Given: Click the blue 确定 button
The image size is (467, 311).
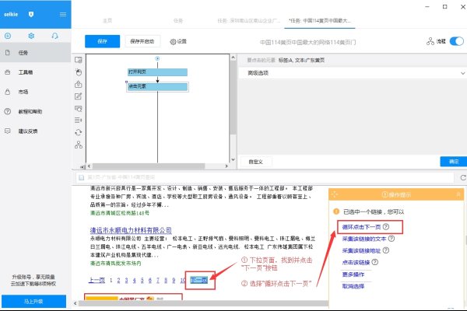Looking at the screenshot, I should pos(454,161).
